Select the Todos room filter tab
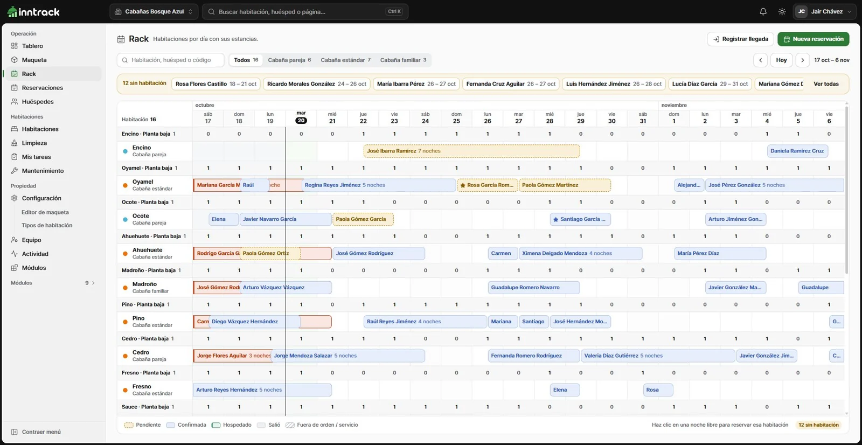 coord(246,60)
